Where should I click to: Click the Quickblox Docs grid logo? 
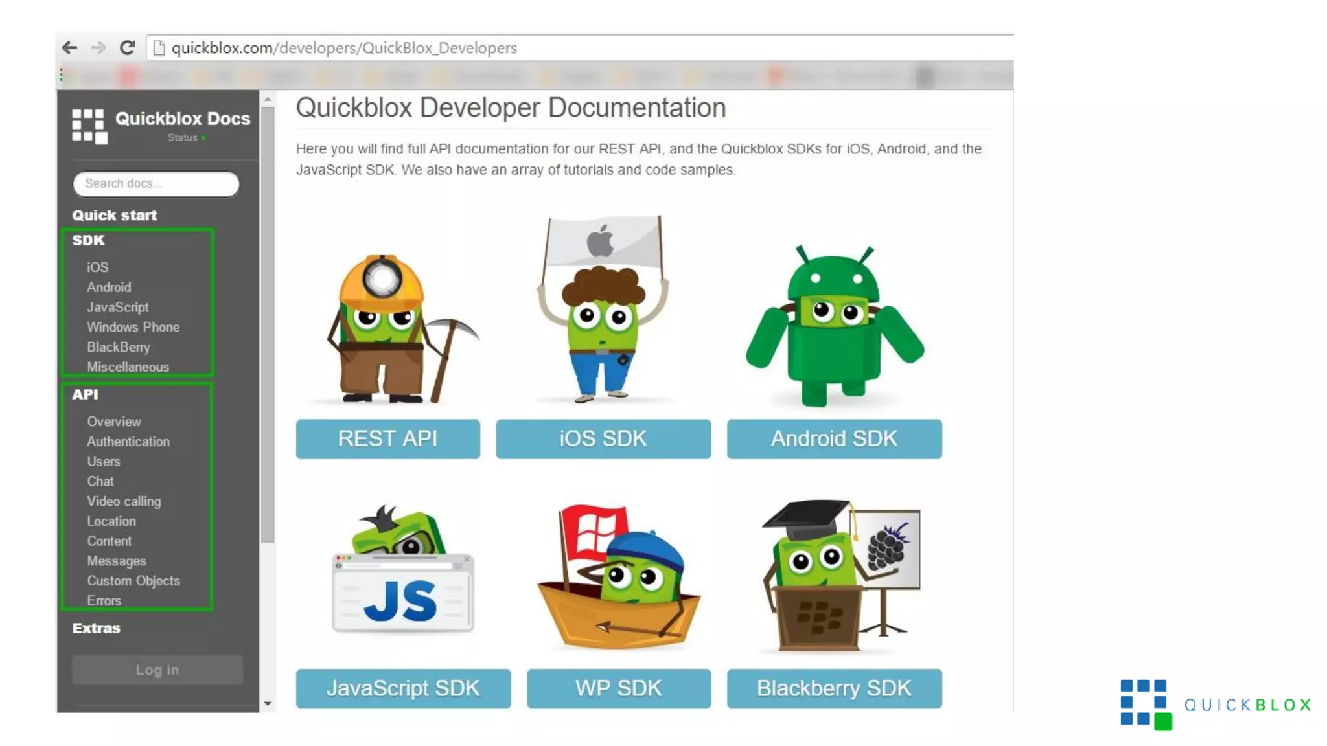(89, 126)
